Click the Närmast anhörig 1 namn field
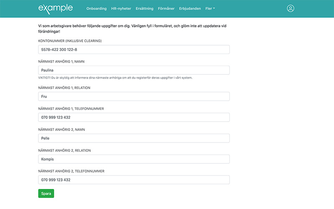Viewport: 334px width, 209px height. pos(134,70)
